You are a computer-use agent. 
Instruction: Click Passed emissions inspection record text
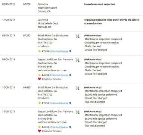click(x=99, y=4)
